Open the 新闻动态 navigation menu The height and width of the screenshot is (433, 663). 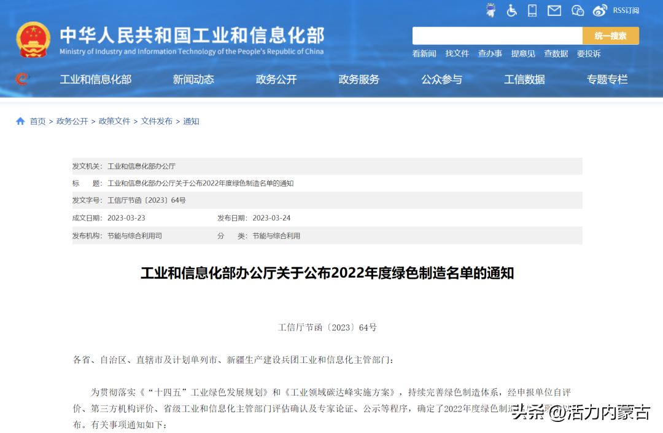pyautogui.click(x=193, y=79)
